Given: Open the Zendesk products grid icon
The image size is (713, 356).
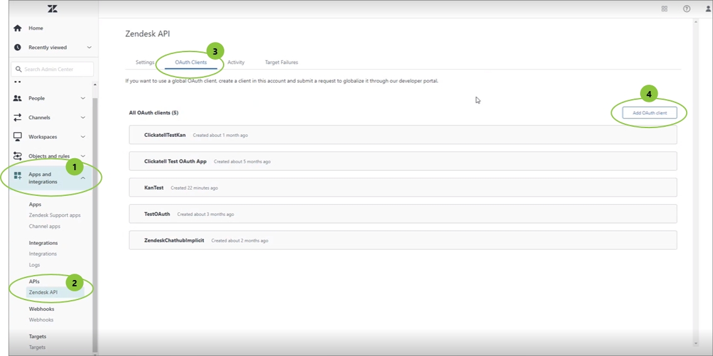Looking at the screenshot, I should click(x=664, y=9).
